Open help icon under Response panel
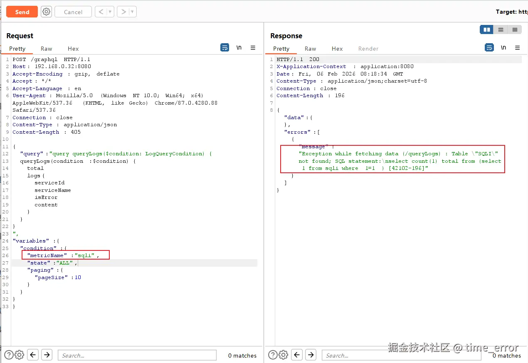528x363 pixels. point(273,355)
